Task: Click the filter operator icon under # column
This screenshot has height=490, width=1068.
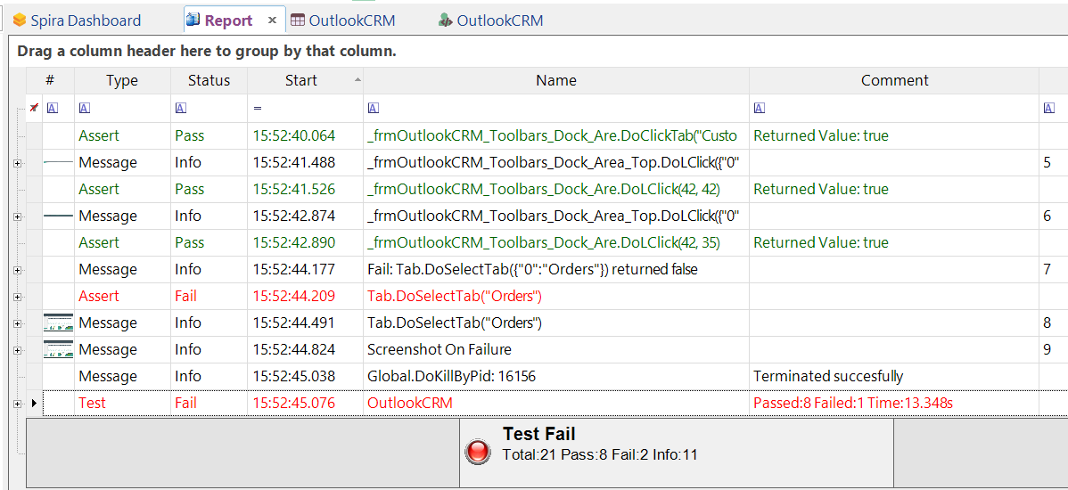Action: (52, 109)
